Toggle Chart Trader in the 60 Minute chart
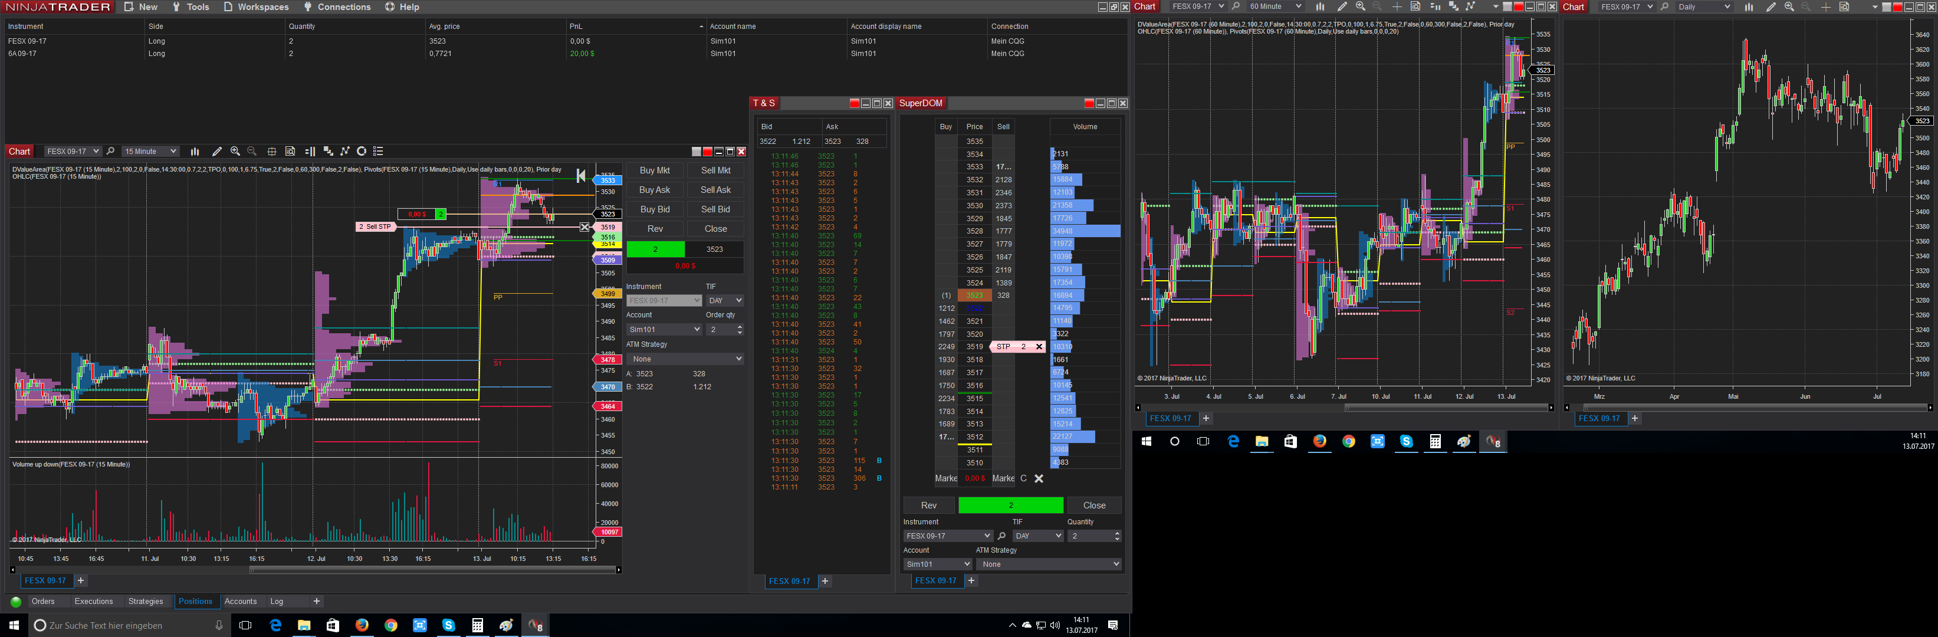 click(x=1435, y=6)
